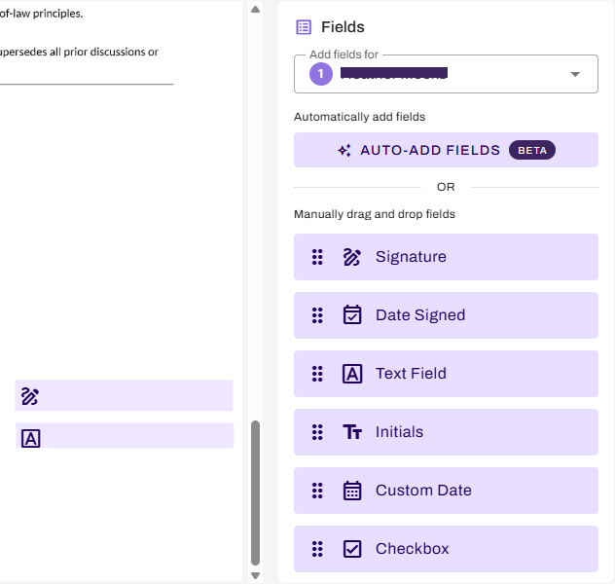
Task: Select the Initials field tile
Action: 446,432
